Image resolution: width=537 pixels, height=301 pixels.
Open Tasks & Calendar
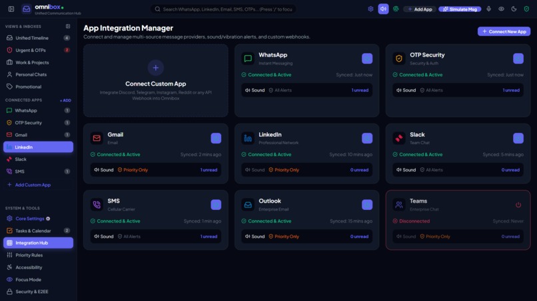click(38, 231)
